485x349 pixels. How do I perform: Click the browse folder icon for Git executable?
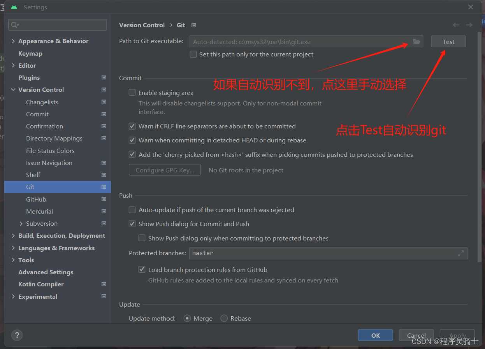tap(416, 42)
